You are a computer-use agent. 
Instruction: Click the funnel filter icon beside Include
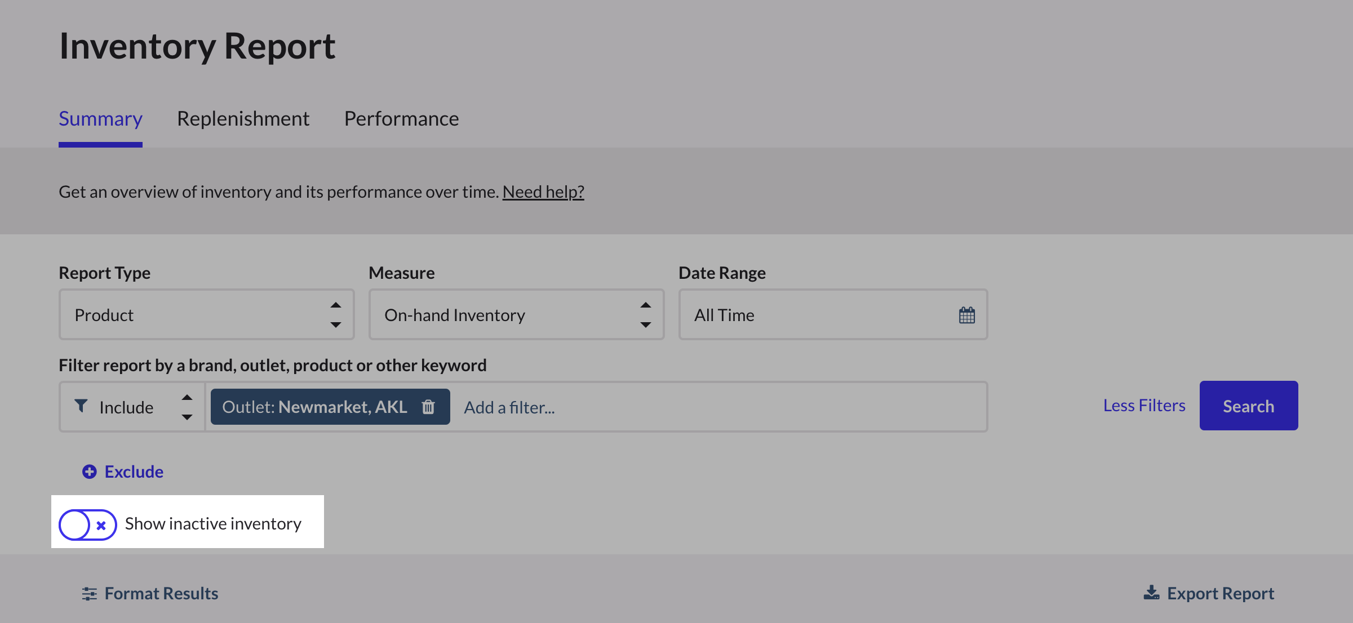81,406
